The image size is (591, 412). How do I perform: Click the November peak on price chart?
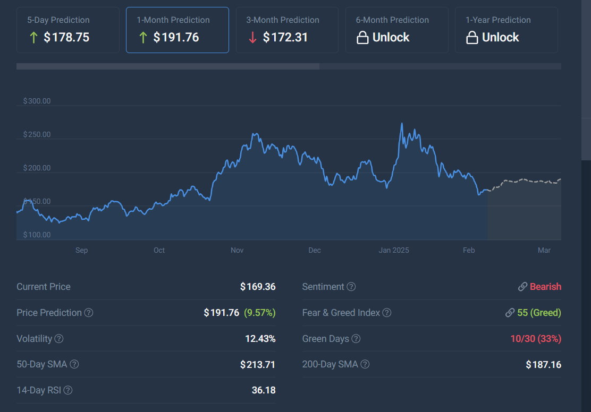(255, 134)
